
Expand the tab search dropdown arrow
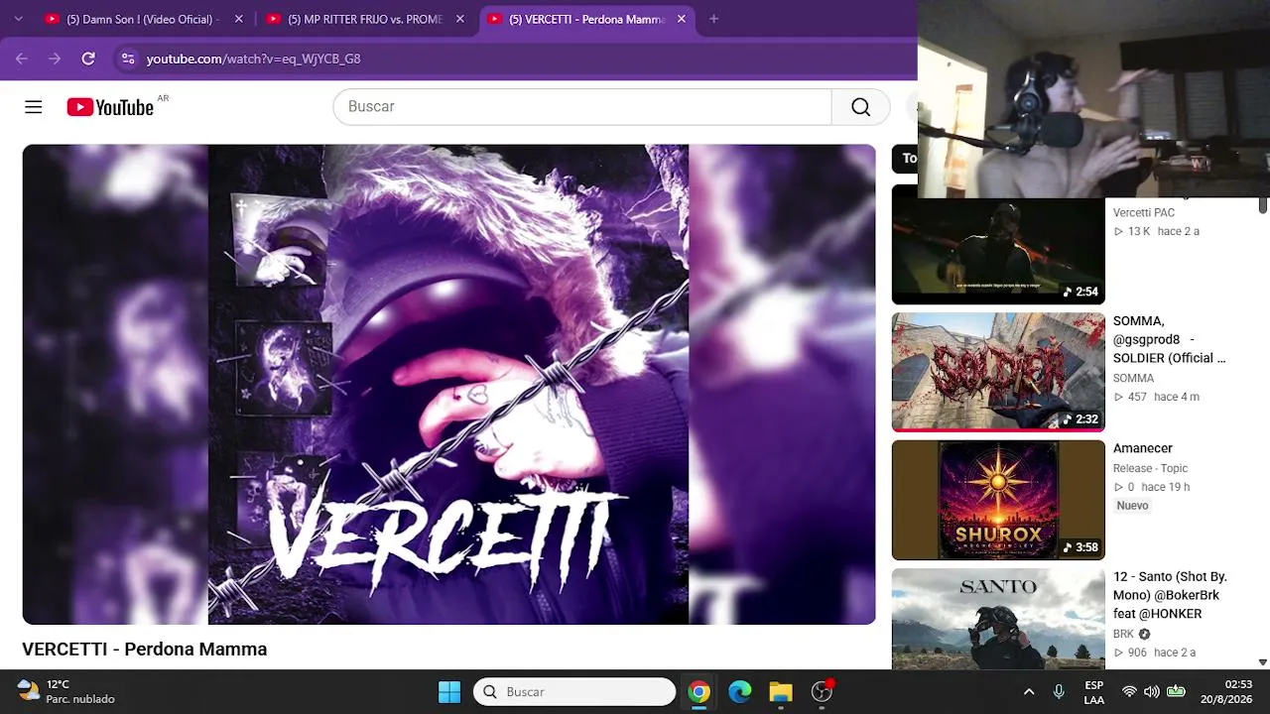[18, 19]
